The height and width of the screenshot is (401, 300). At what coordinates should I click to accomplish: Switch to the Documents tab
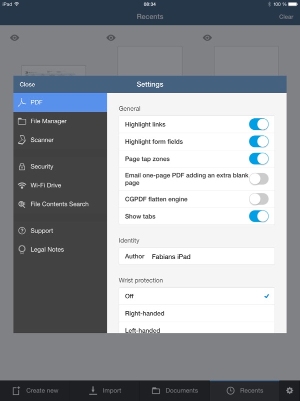(x=174, y=390)
